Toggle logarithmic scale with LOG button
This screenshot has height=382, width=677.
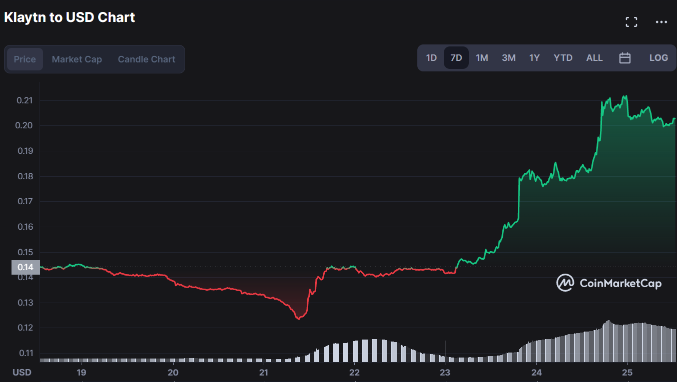[x=658, y=58]
